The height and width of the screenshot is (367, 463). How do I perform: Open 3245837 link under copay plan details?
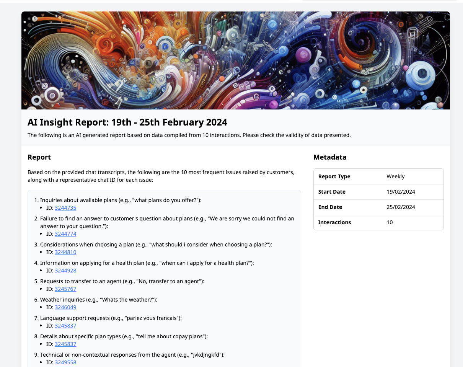click(65, 344)
